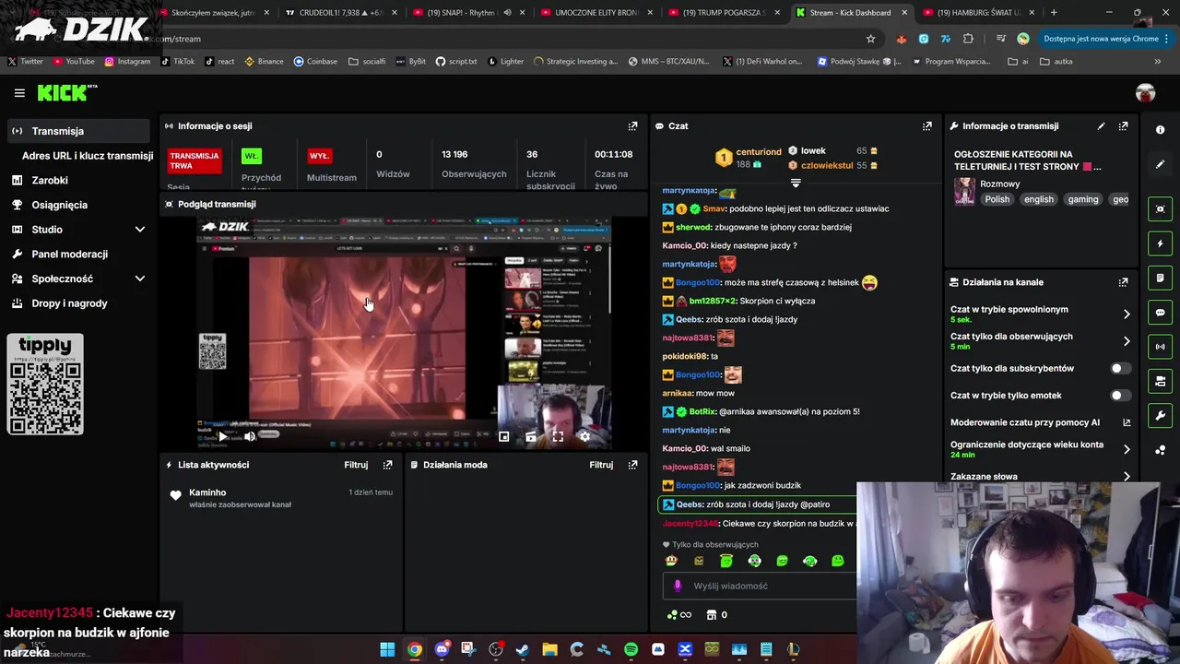Toggle the broadcast signal icon in right rail
The image size is (1180, 664).
tap(1161, 347)
